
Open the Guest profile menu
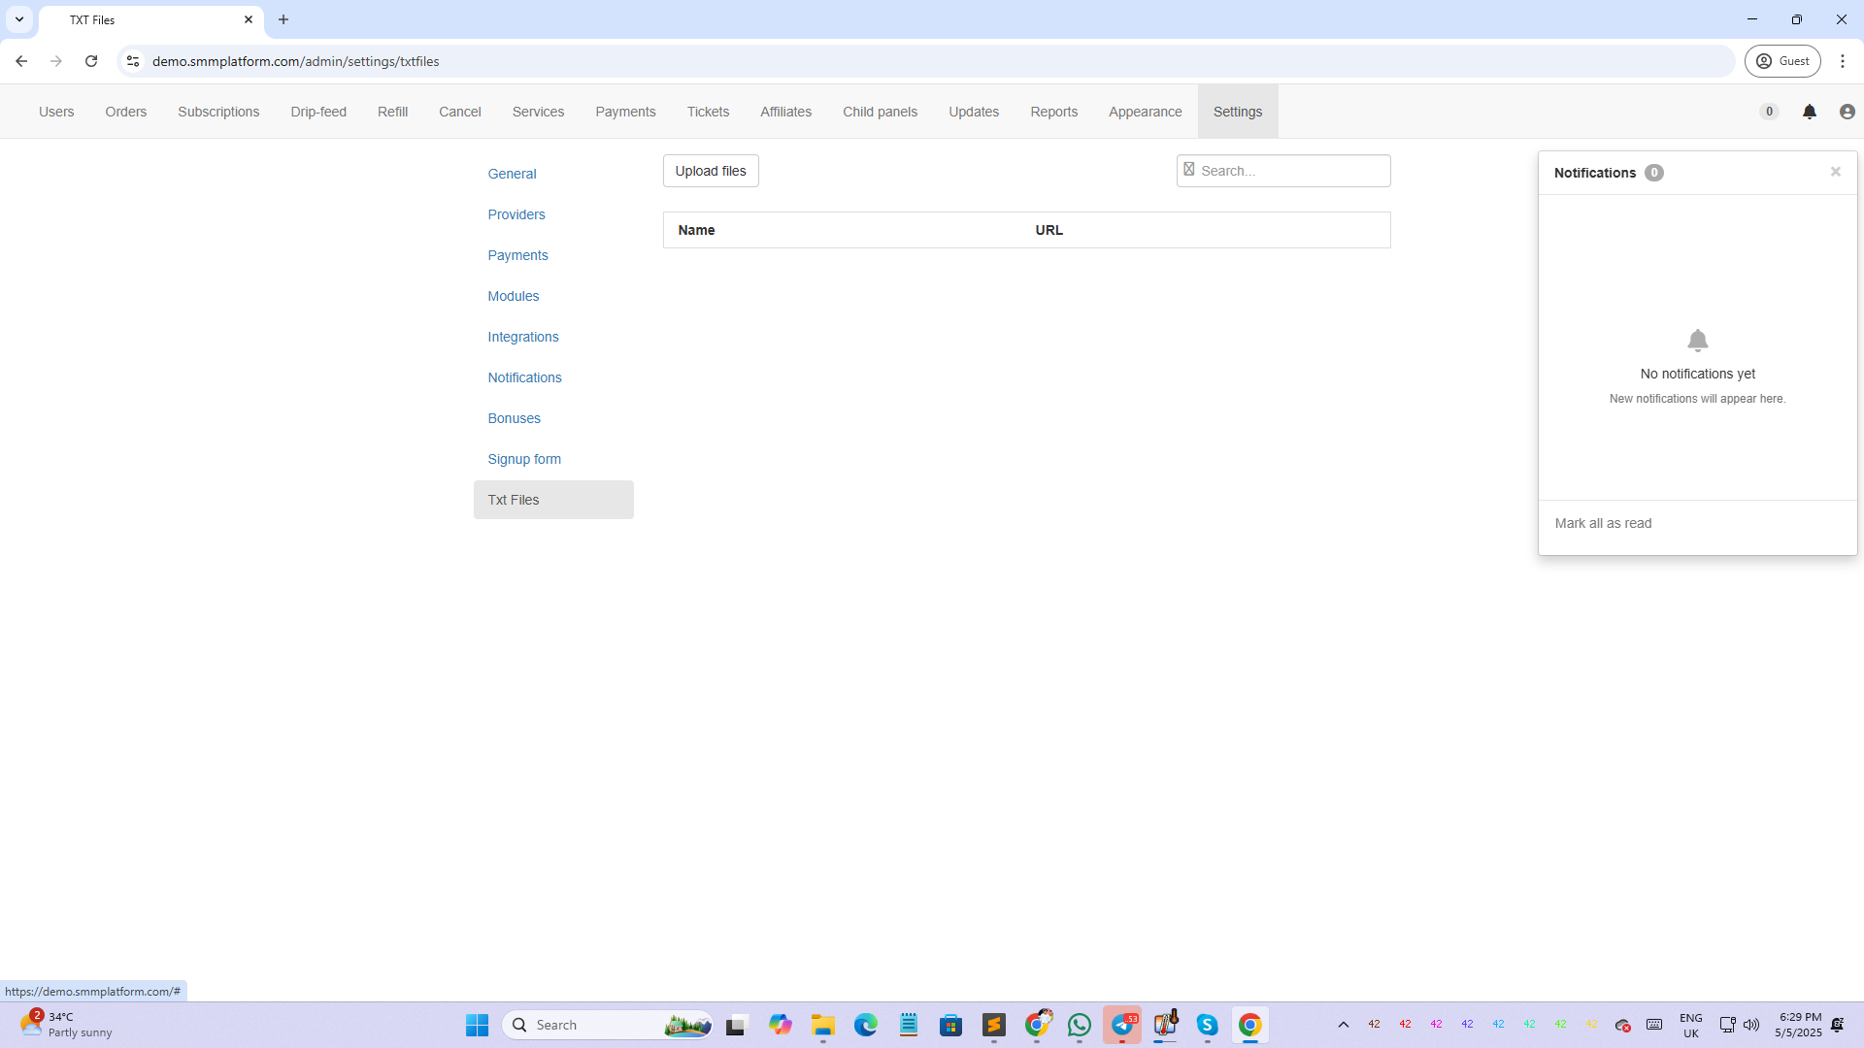coord(1782,61)
